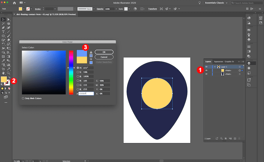264x162 pixels.
Task: Hide Layer 1 using its eye icon
Action: [x=206, y=67]
